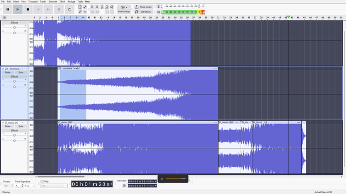Open timeline options gear icon

[x=5, y=17]
